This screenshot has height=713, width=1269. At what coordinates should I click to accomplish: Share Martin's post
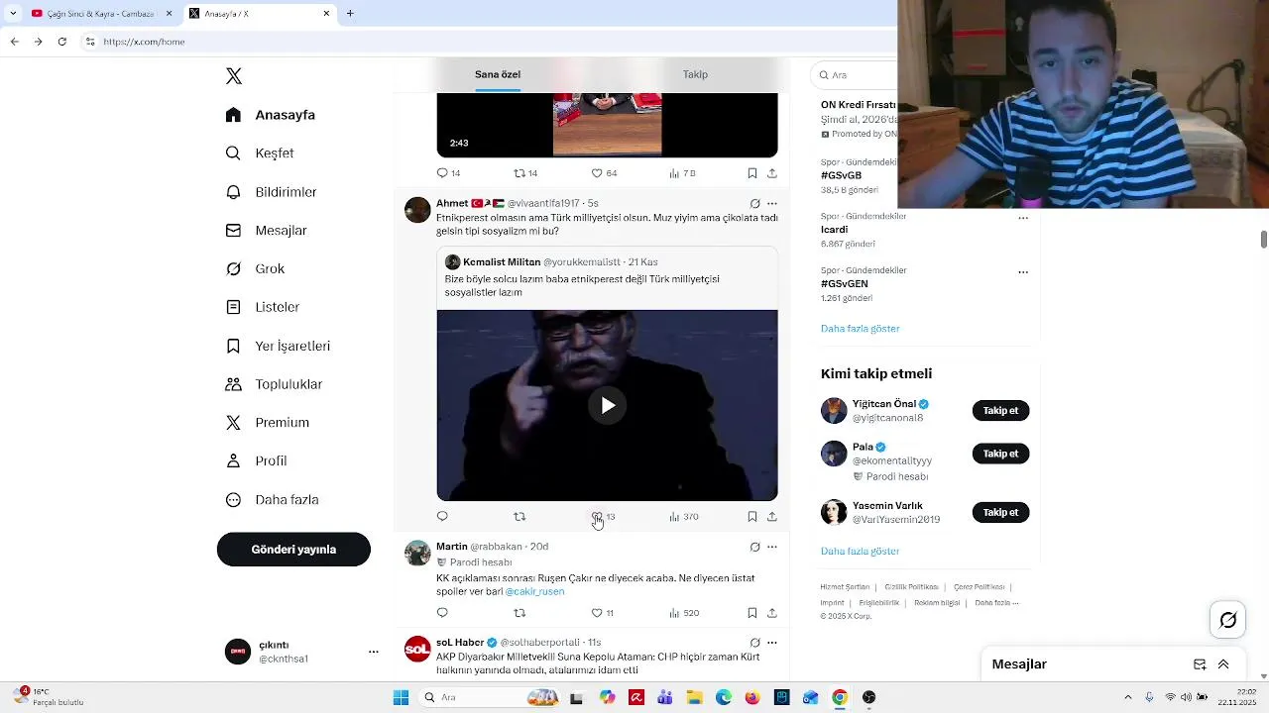[772, 613]
